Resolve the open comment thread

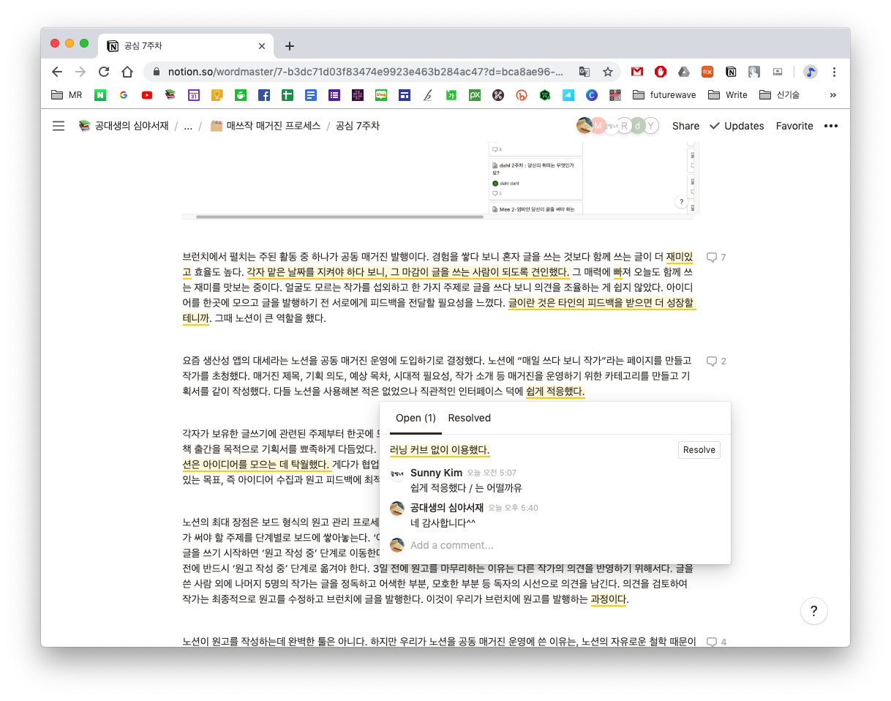[699, 450]
